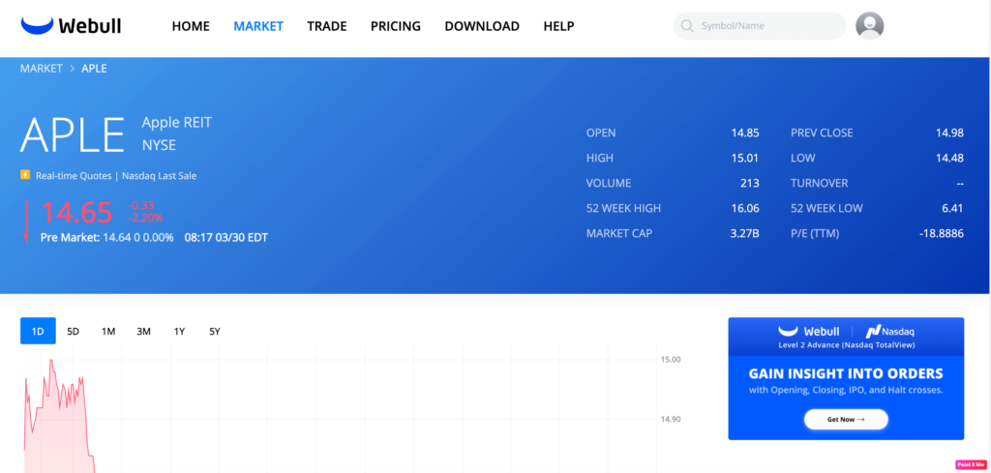Select the 5D chart range tab

click(74, 331)
